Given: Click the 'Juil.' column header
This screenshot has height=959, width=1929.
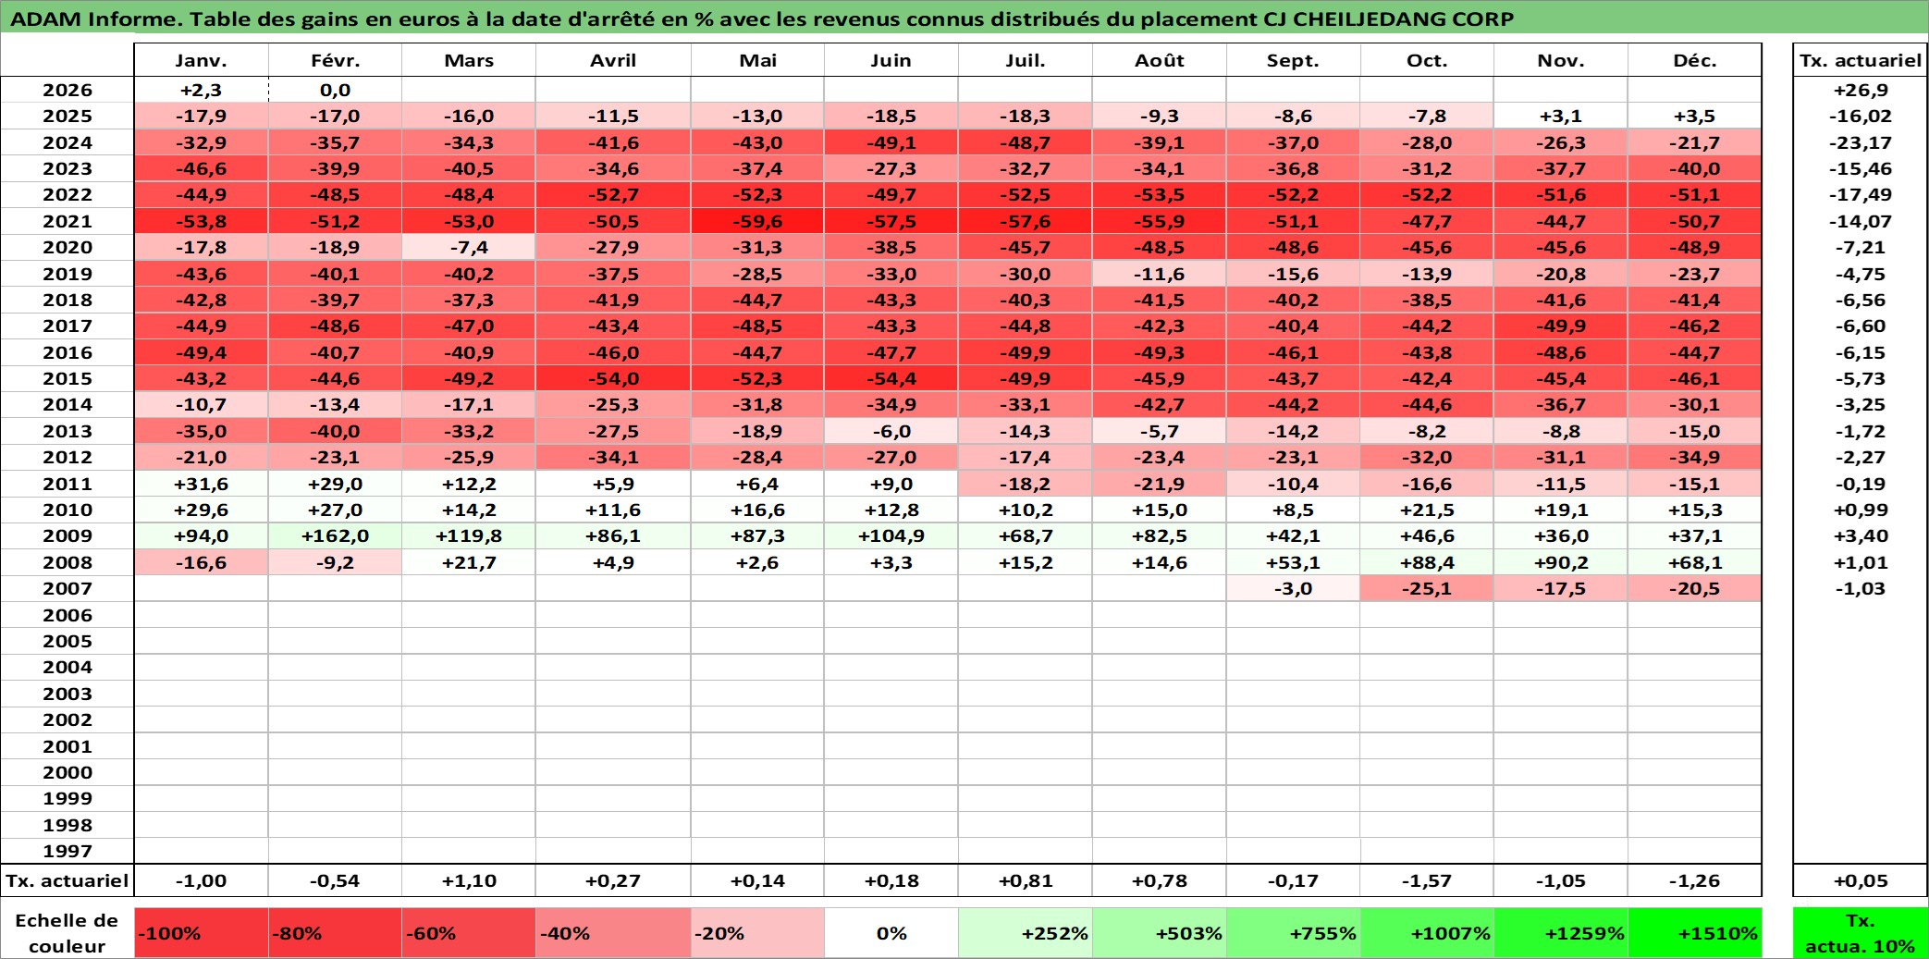Looking at the screenshot, I should point(1026,60).
